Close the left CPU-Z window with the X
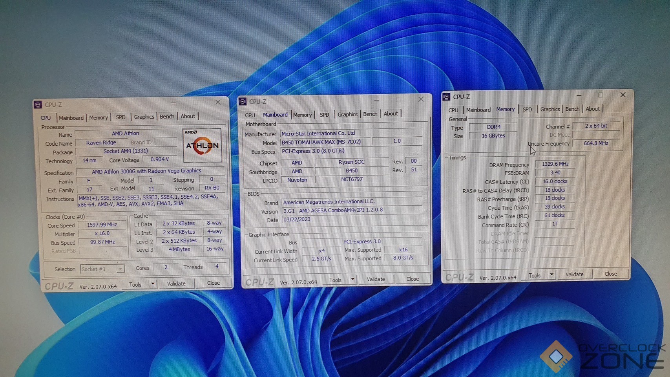Viewport: 670px width, 377px height. 218,102
